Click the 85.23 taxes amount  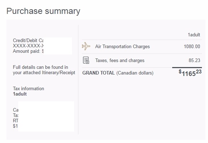(194, 60)
